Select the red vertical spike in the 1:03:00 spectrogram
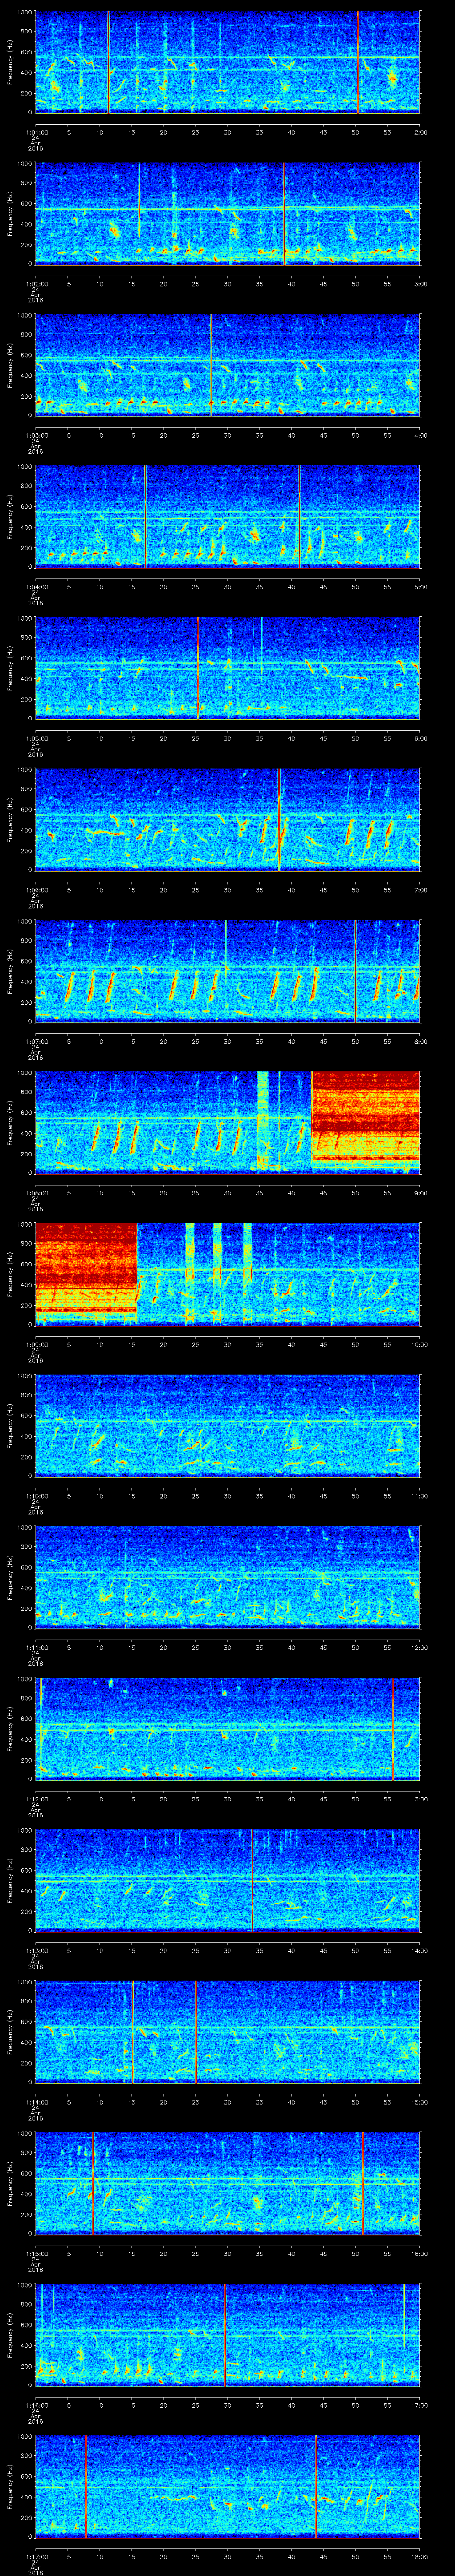Screen dimensions: 455x2576 pyautogui.click(x=211, y=365)
